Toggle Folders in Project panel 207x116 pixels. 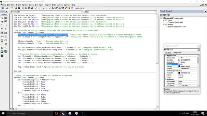tap(169, 15)
